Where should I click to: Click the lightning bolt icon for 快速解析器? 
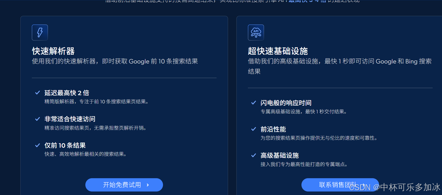(40, 32)
